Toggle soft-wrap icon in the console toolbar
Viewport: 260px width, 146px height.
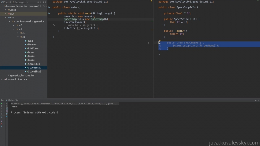[7, 109]
